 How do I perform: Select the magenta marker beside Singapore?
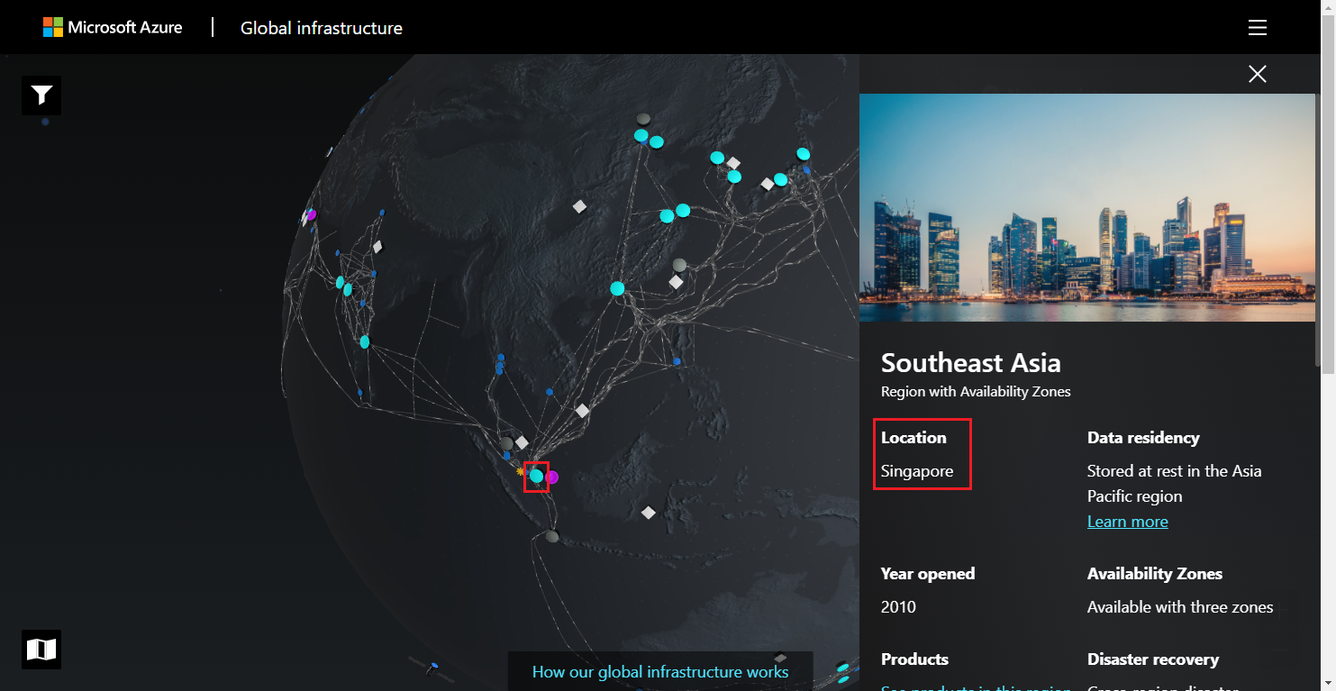click(552, 477)
